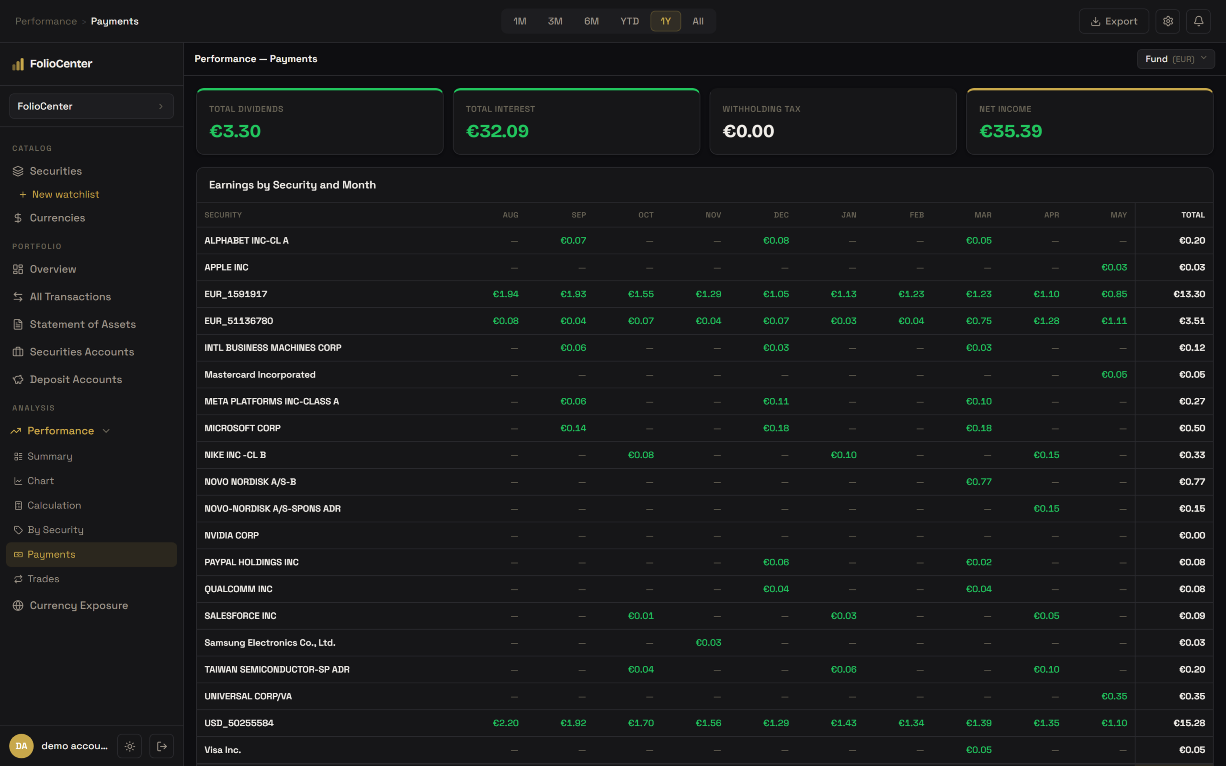This screenshot has height=766, width=1226.
Task: Click NOVO NORDISK A/S-B March value €0.77
Action: coord(979,482)
